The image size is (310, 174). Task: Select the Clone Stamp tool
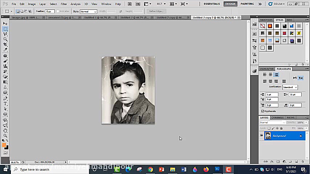click(x=5, y=66)
